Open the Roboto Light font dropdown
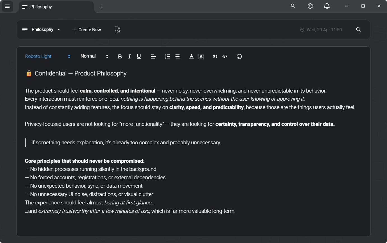Viewport: 387px width, 243px height. point(48,56)
